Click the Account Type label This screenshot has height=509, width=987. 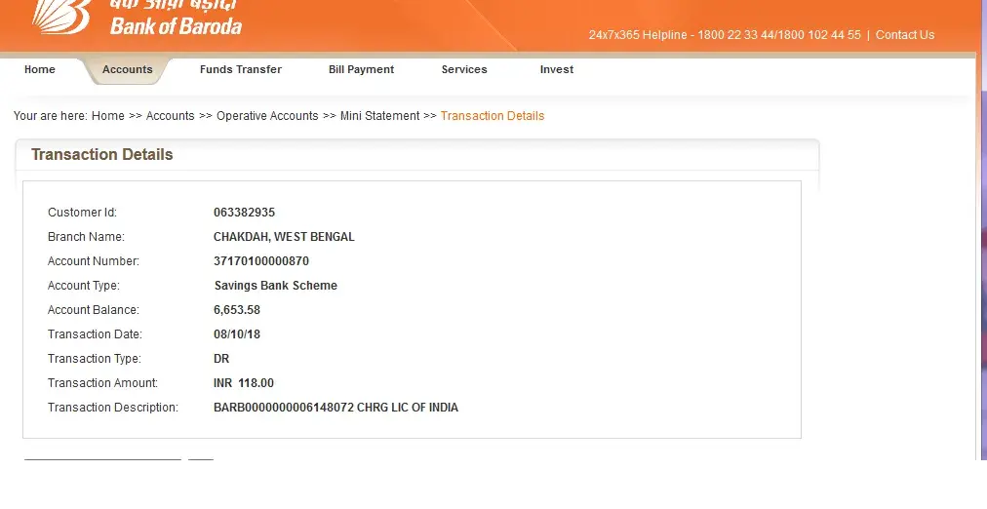[84, 286]
